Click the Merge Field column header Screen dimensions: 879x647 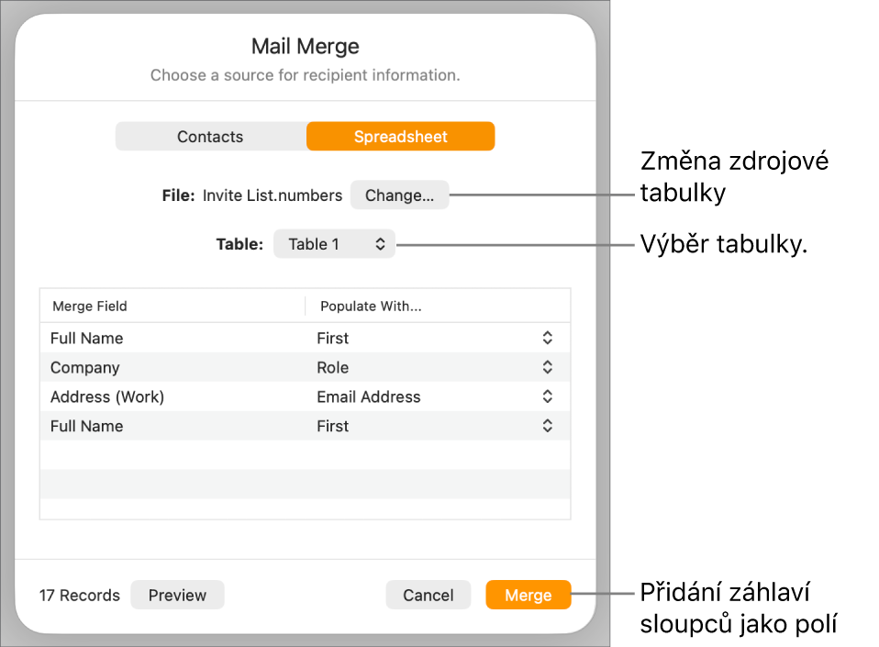(x=89, y=306)
